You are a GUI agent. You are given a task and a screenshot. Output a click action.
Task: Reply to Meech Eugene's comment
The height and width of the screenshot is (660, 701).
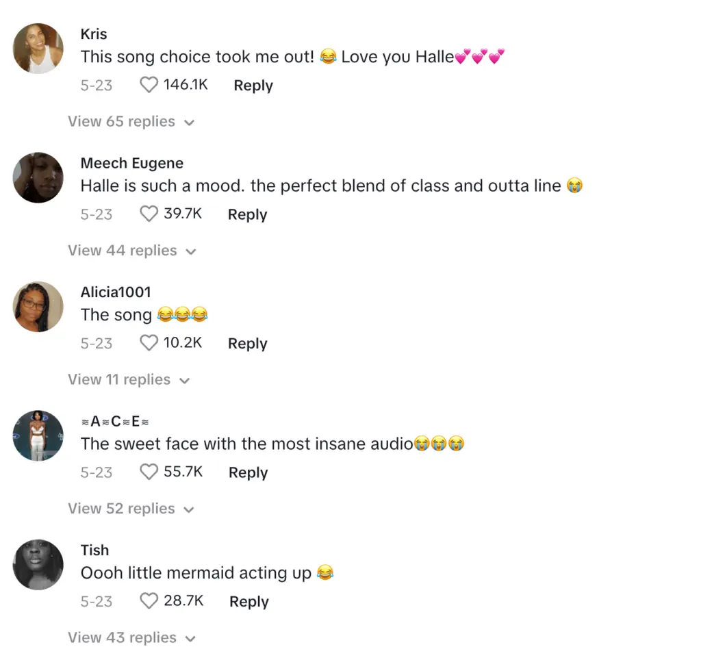(x=247, y=214)
